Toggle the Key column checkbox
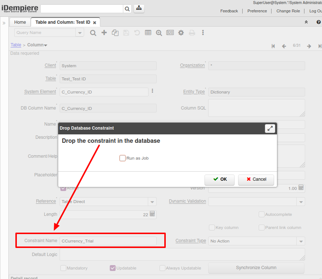 [212, 228]
